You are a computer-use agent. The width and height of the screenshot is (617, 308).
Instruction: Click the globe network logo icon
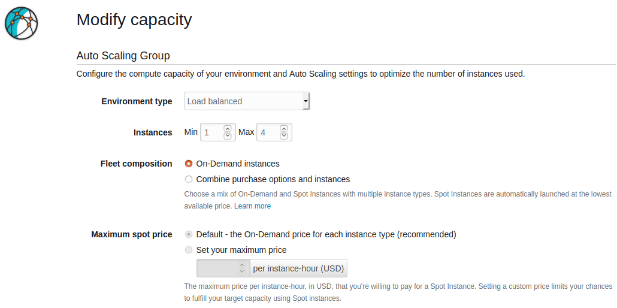21,23
